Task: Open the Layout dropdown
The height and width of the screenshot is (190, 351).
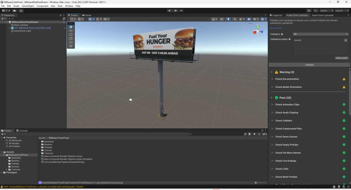Action: tap(342, 11)
